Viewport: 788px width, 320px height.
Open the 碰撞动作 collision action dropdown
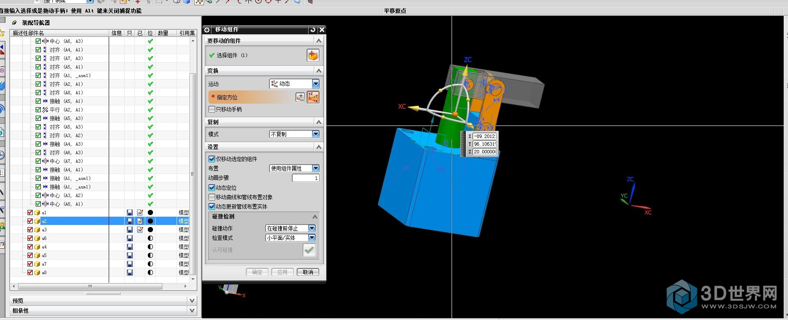click(x=312, y=228)
